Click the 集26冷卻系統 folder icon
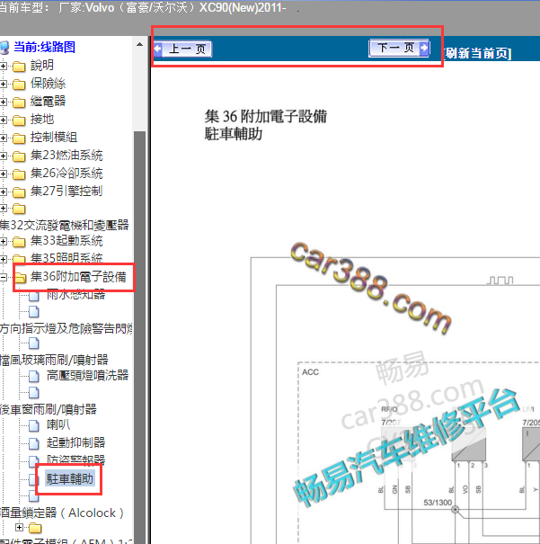 [x=19, y=174]
